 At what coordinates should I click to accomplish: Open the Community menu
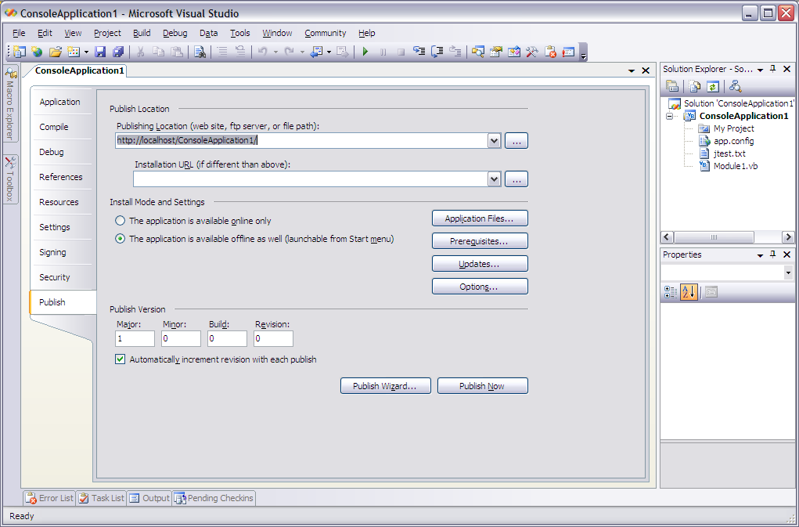click(x=325, y=33)
